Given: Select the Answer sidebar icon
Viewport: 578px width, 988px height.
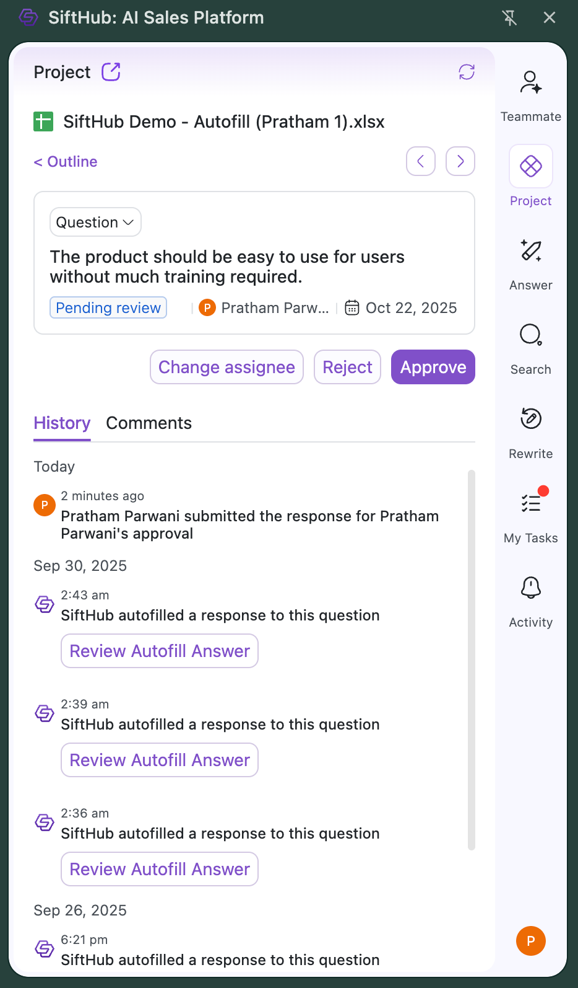Looking at the screenshot, I should pyautogui.click(x=530, y=251).
